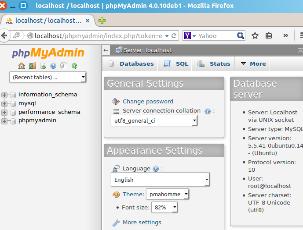Open the English language dropdown
The image size is (303, 230).
[160, 180]
